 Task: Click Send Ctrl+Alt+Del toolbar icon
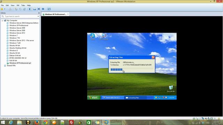[x=10, y=9]
